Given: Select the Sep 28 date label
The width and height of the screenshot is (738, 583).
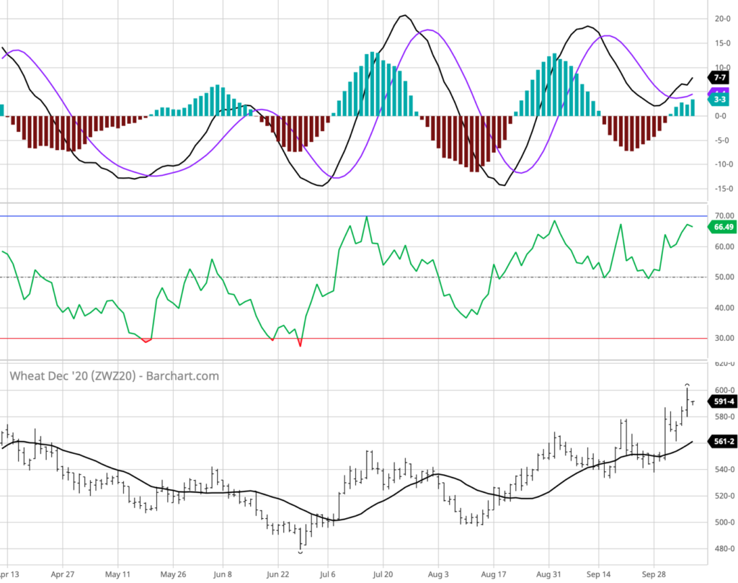Looking at the screenshot, I should tap(652, 575).
